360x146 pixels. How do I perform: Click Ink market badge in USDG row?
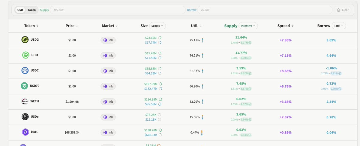108,40
